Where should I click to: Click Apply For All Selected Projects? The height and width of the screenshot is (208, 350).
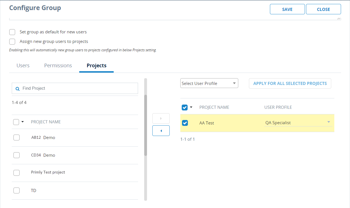pos(290,83)
